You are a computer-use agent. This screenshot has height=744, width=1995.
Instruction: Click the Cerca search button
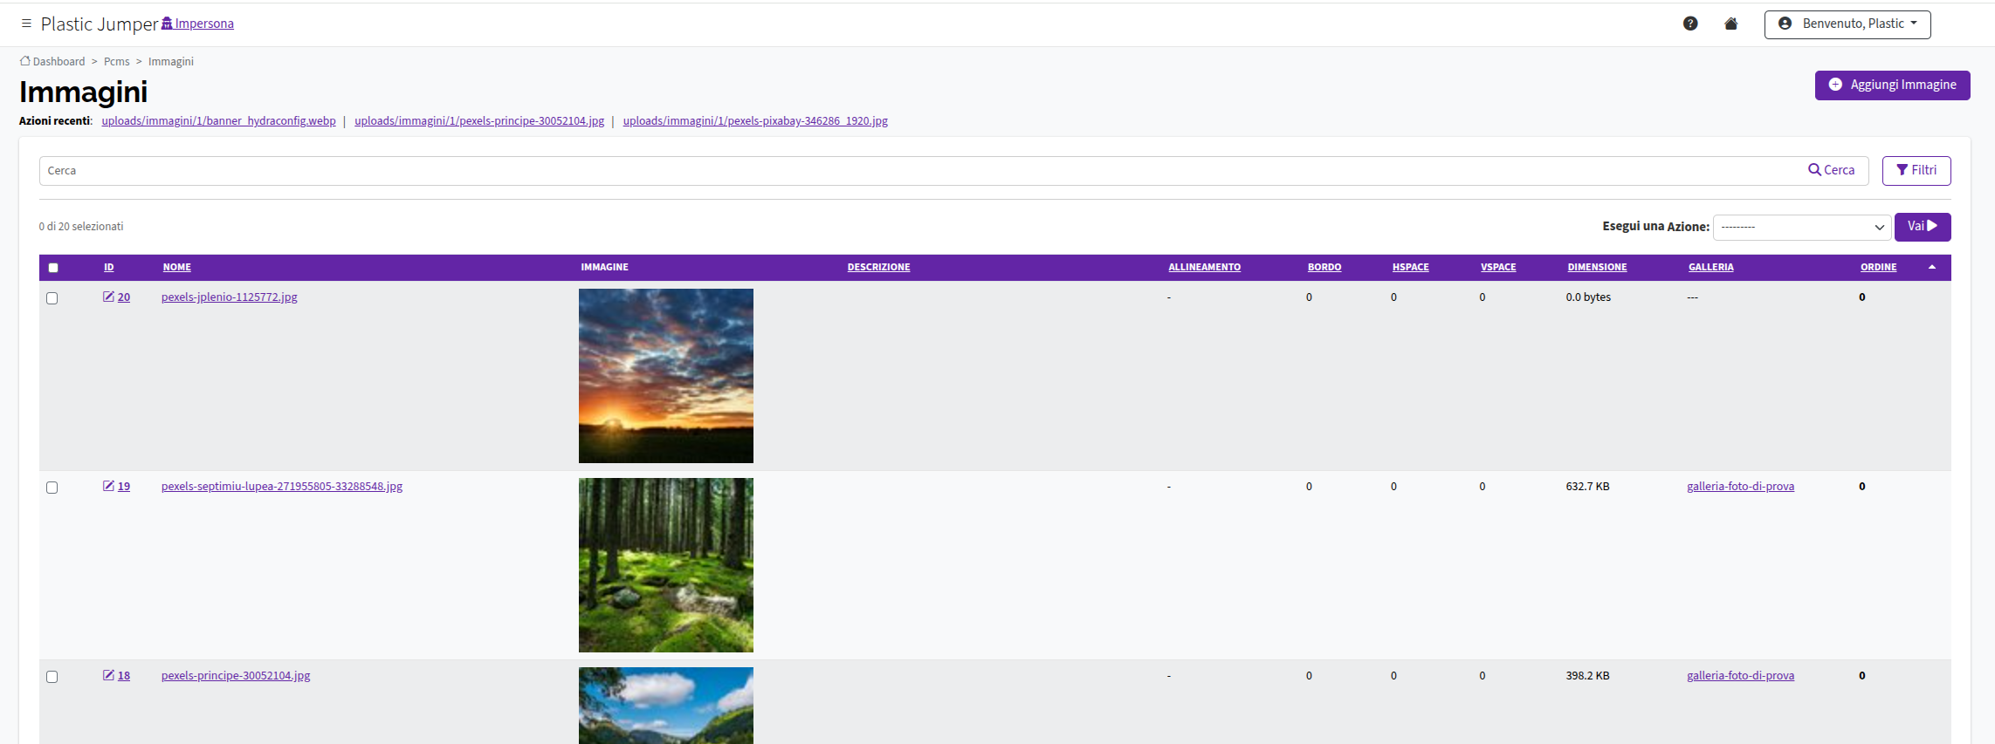click(1832, 171)
